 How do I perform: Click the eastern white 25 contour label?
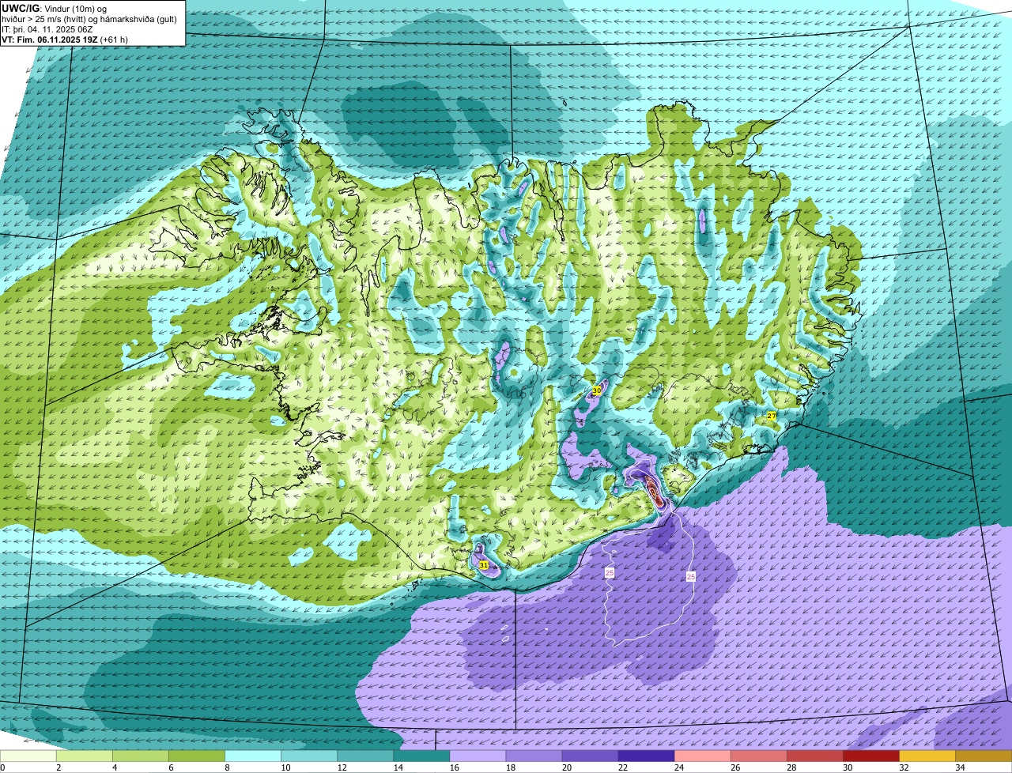[691, 577]
